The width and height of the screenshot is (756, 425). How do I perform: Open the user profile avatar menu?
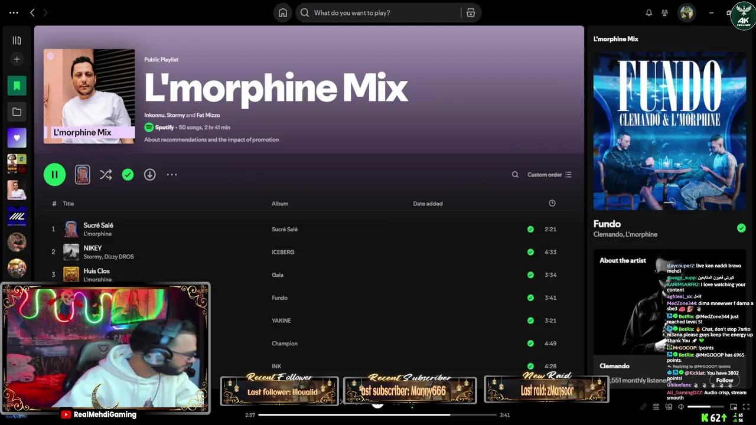pyautogui.click(x=686, y=12)
